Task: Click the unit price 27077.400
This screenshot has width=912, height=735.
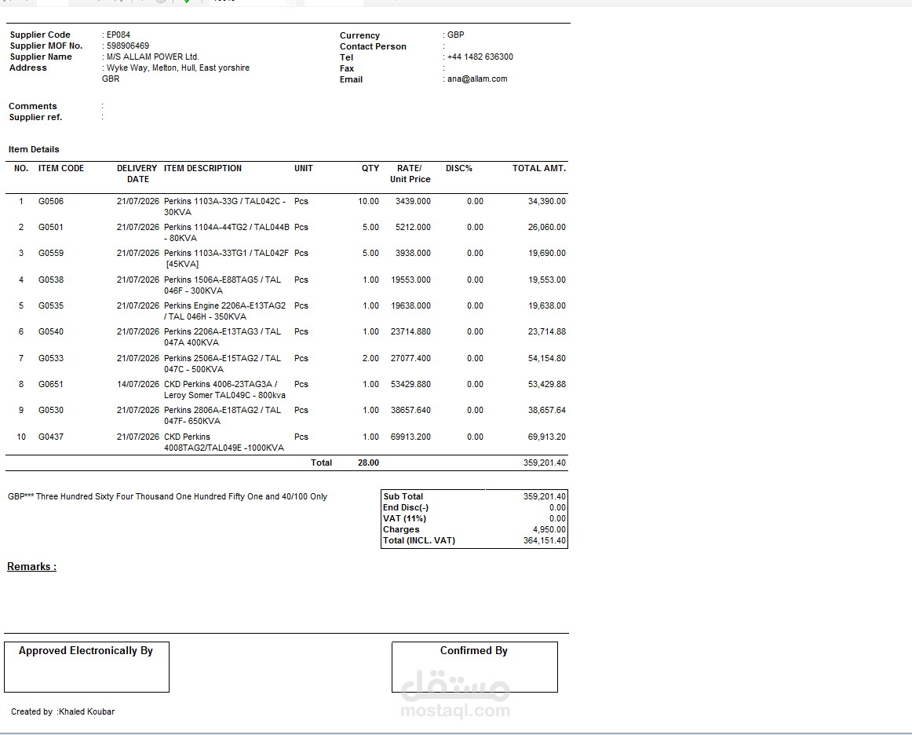Action: tap(410, 359)
